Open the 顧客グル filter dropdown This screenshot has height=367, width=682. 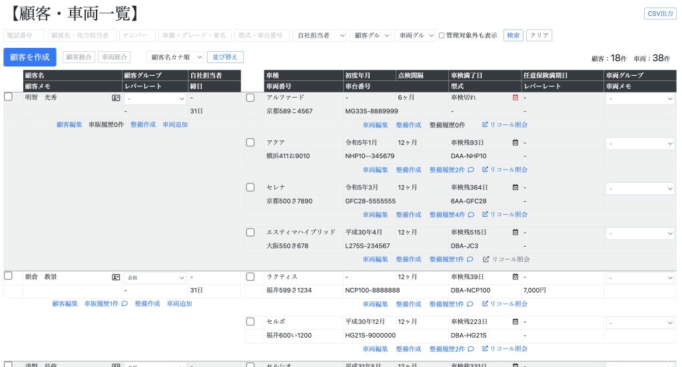[370, 36]
